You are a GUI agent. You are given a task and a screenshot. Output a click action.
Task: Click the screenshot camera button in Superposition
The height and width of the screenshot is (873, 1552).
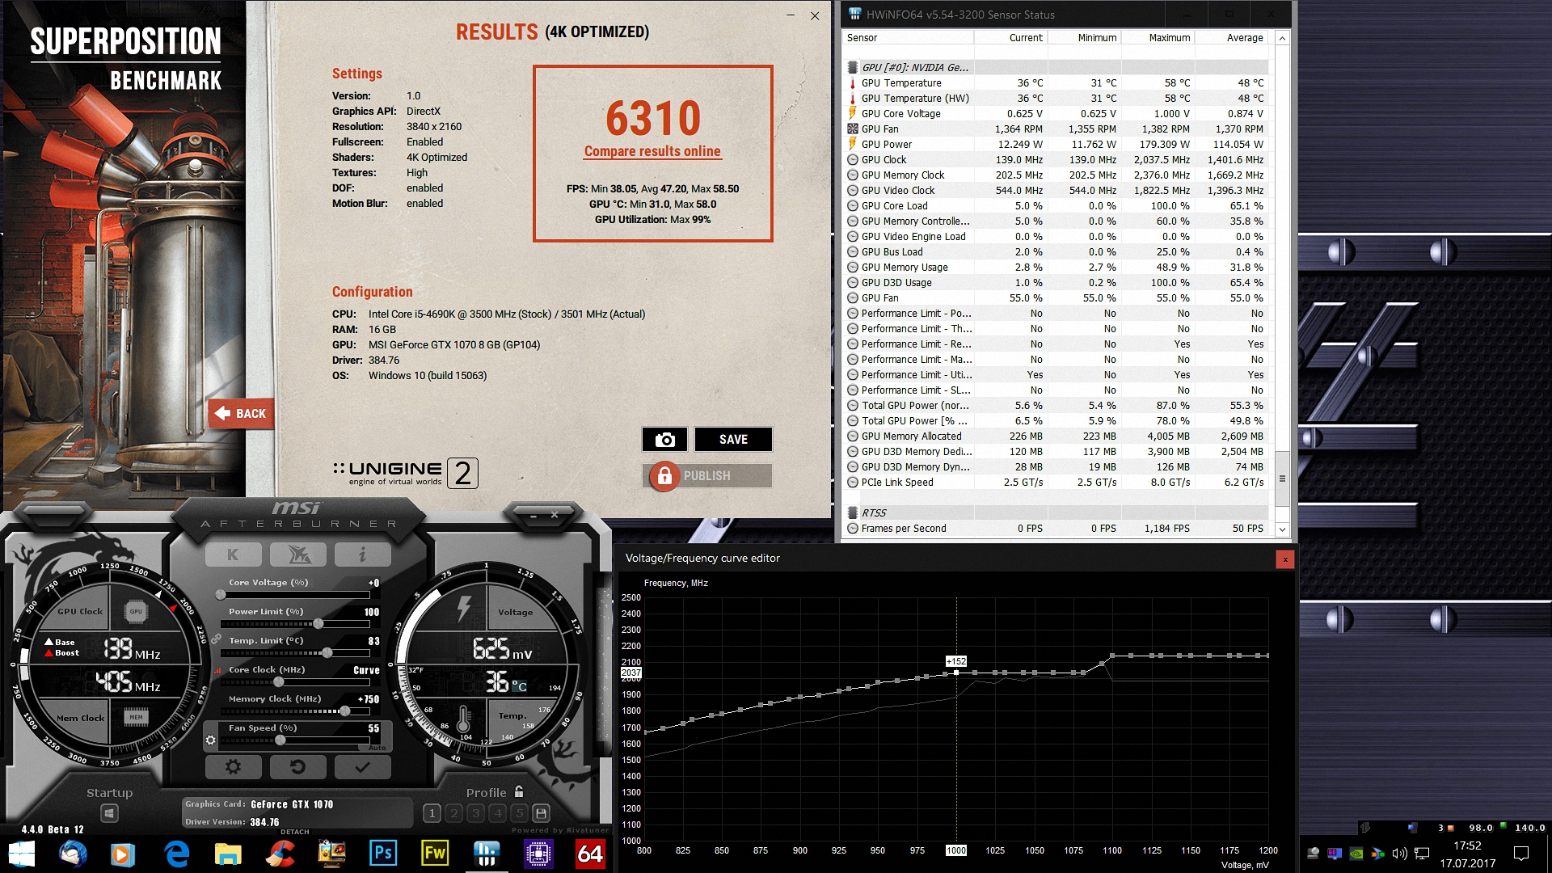pyautogui.click(x=664, y=439)
